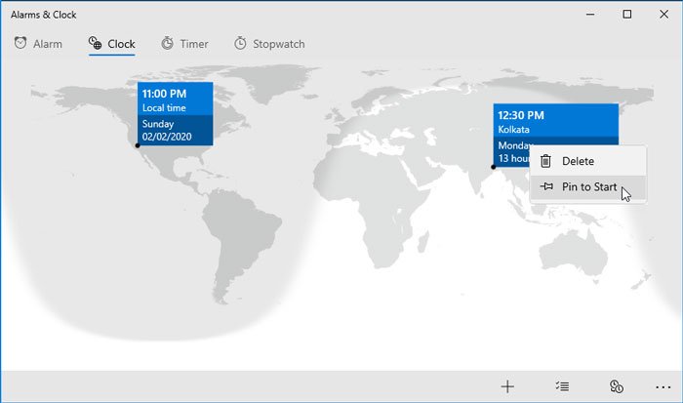The image size is (683, 403).
Task: Switch to the Timer tab
Action: point(184,44)
